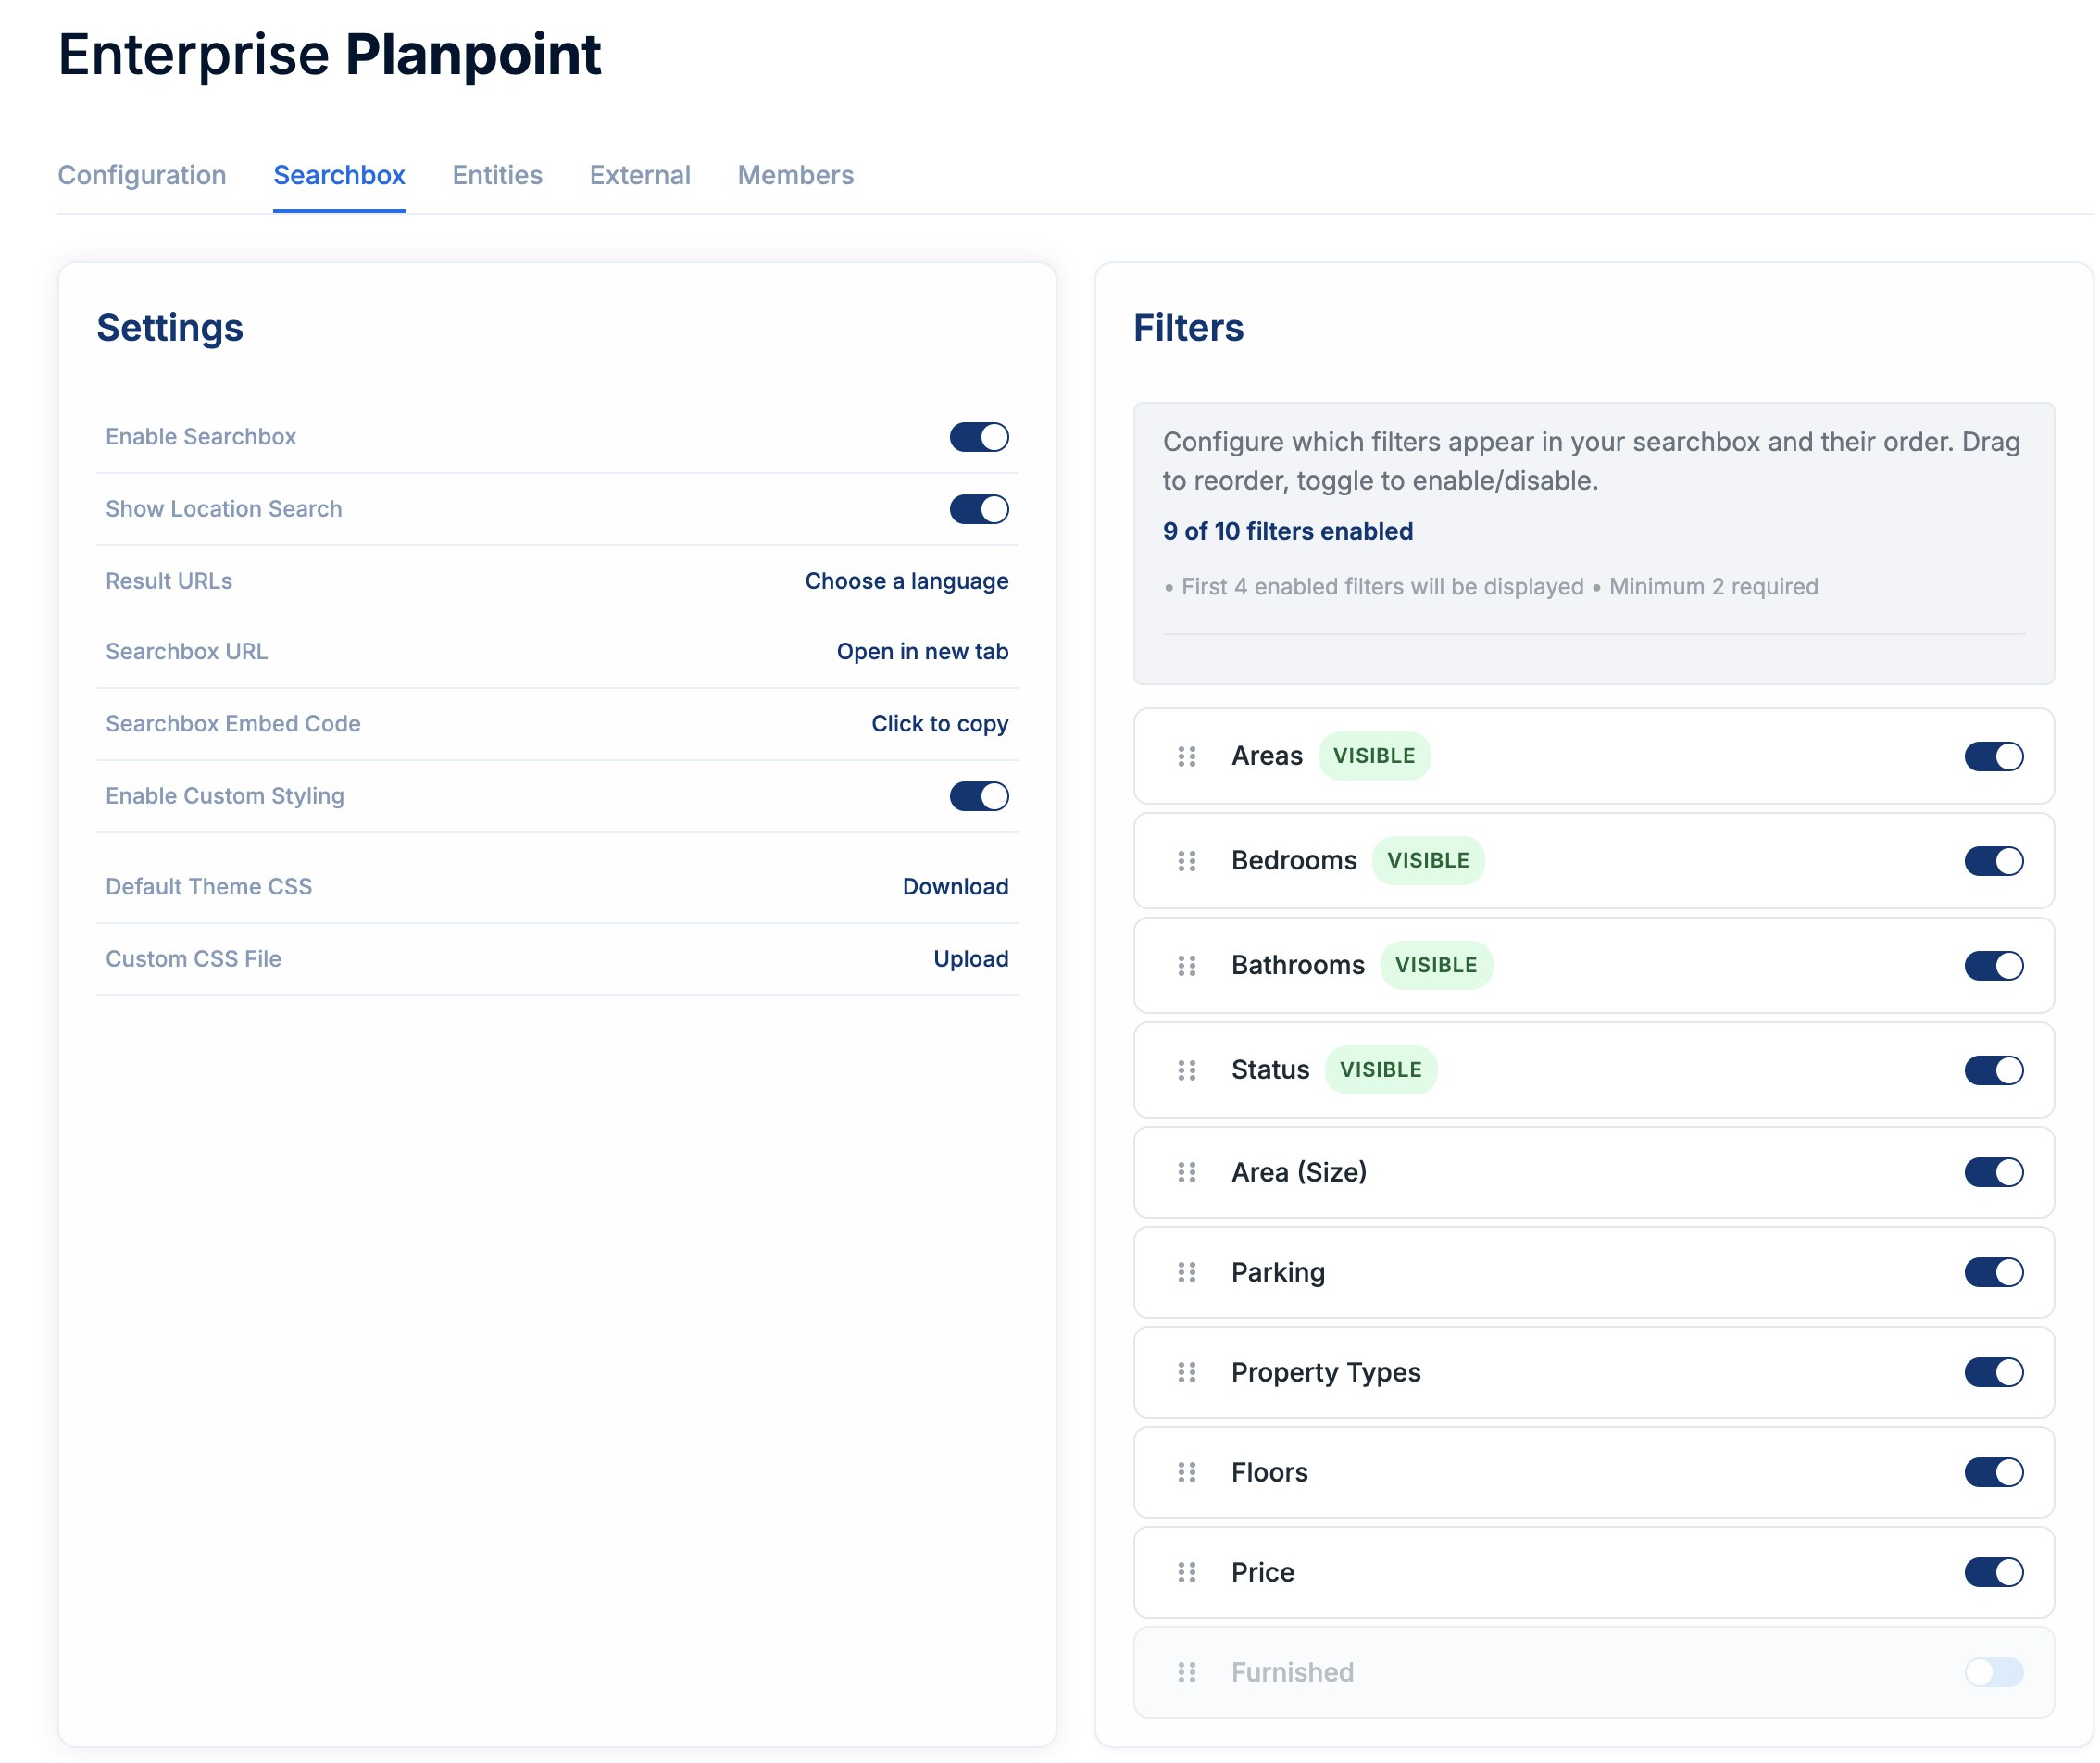Open the Members tab

pyautogui.click(x=795, y=175)
